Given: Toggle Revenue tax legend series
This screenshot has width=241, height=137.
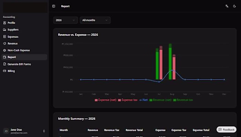Looking at the screenshot, I should point(183,100).
